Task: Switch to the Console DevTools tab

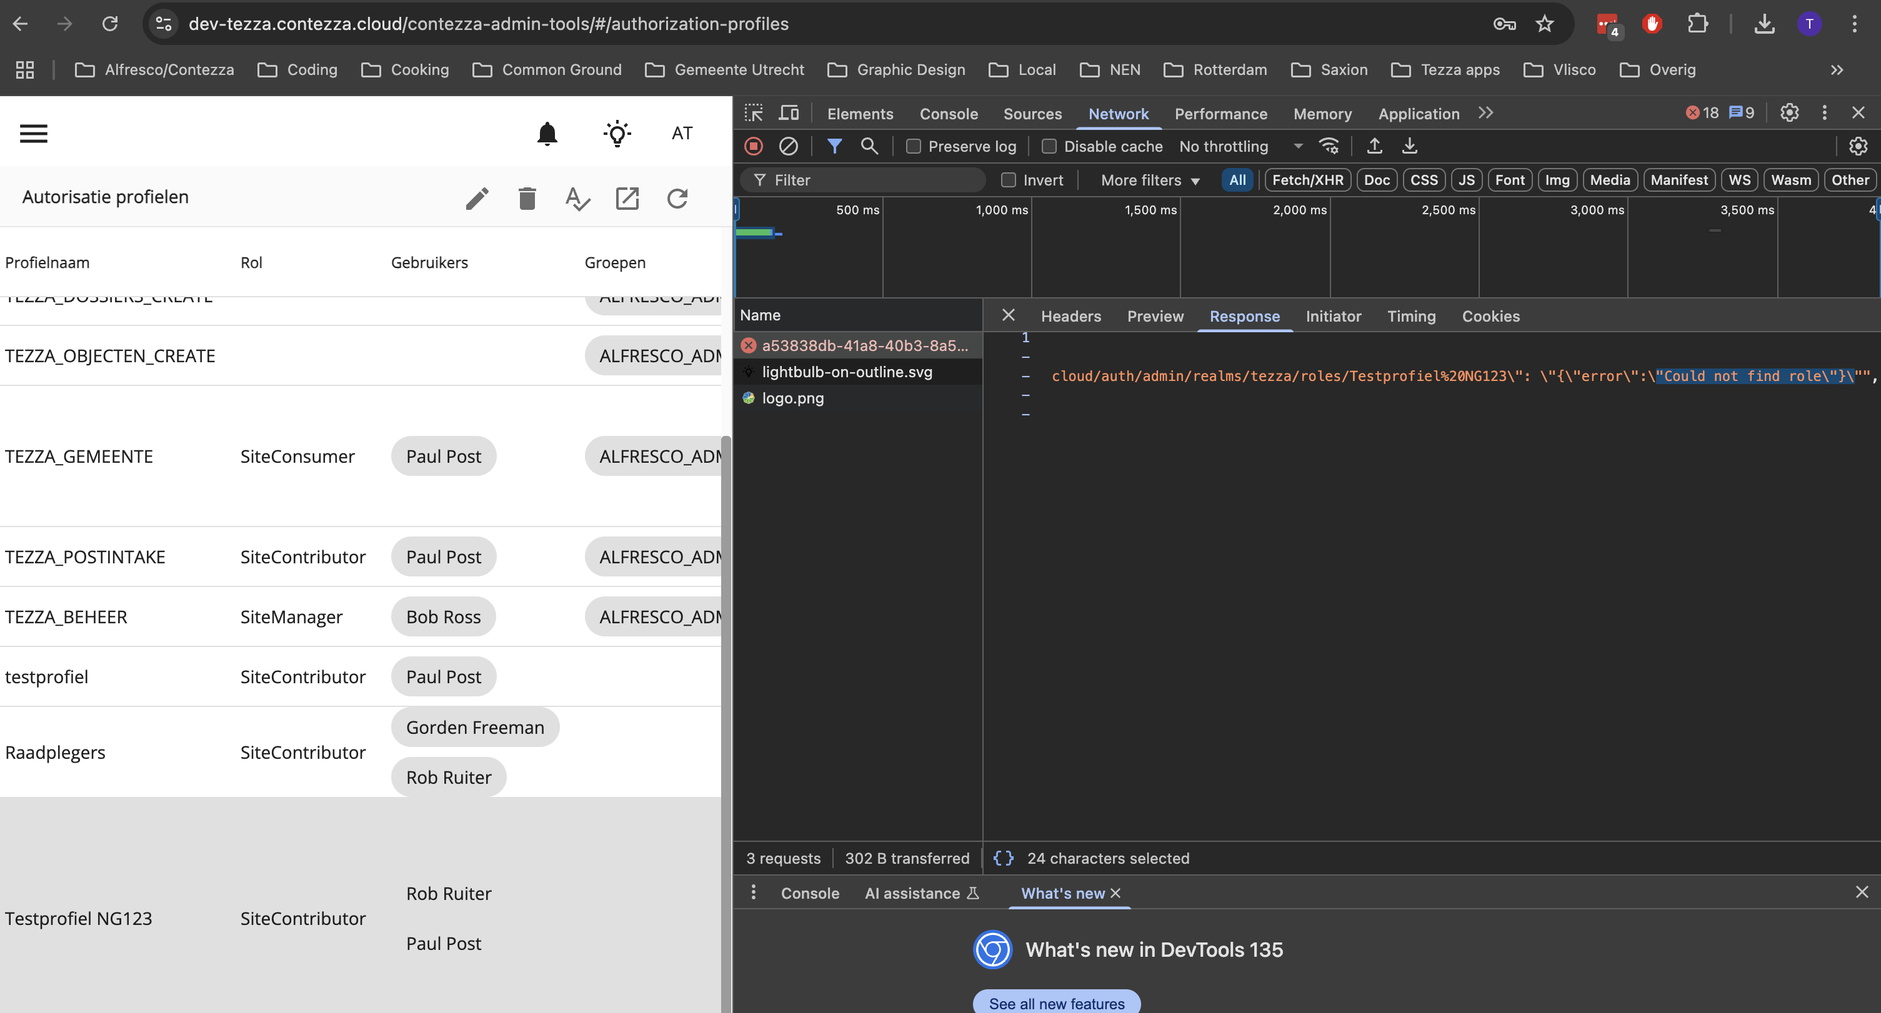Action: [x=948, y=114]
